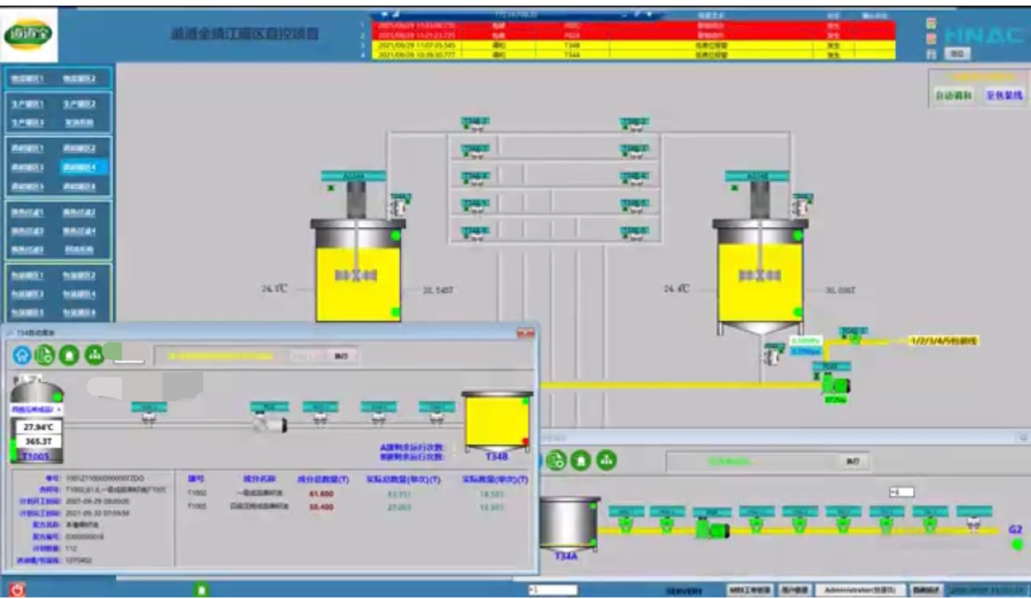Click the blue home icon in T34 popup
1031x599 pixels.
coord(22,355)
